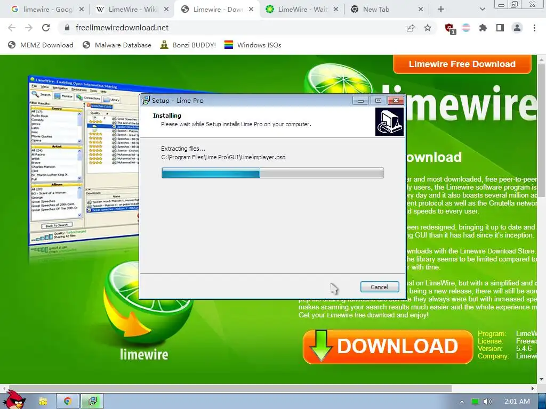
Task: Click the 2:01 AM taskbar clock
Action: click(517, 402)
